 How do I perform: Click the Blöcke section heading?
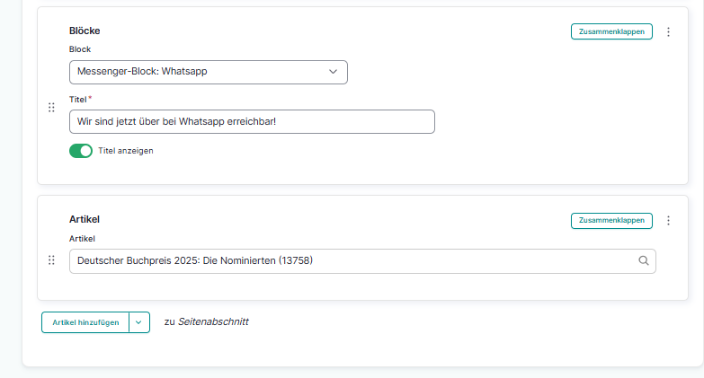[85, 31]
